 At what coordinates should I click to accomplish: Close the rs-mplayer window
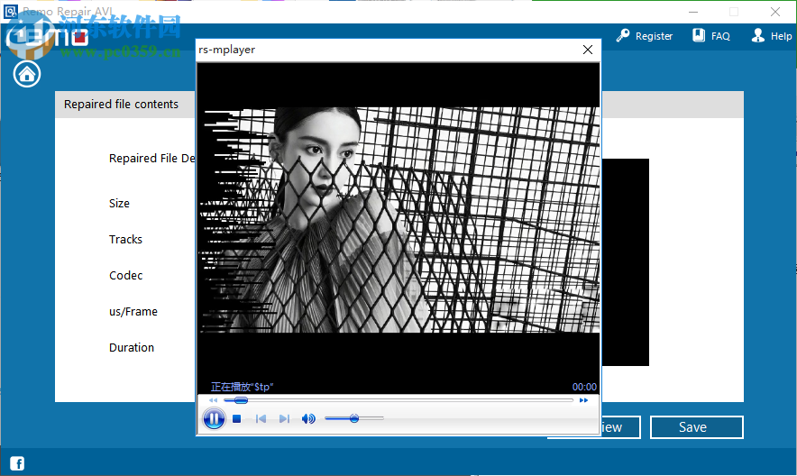tap(588, 50)
